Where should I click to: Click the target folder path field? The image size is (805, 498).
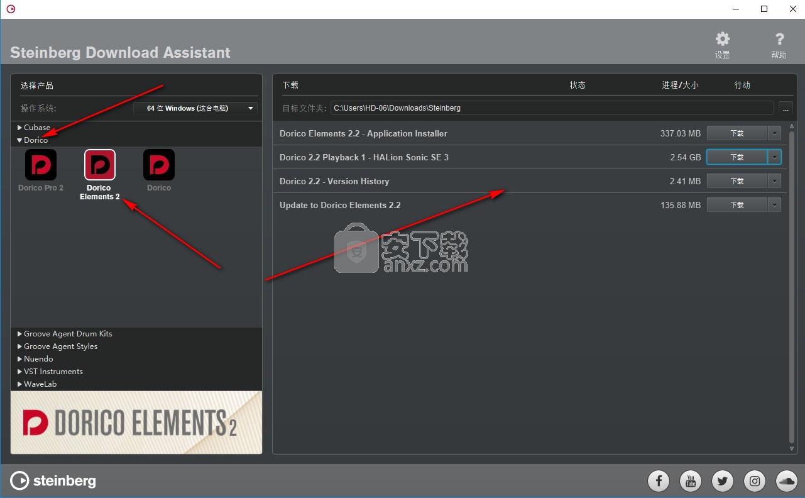coord(552,108)
